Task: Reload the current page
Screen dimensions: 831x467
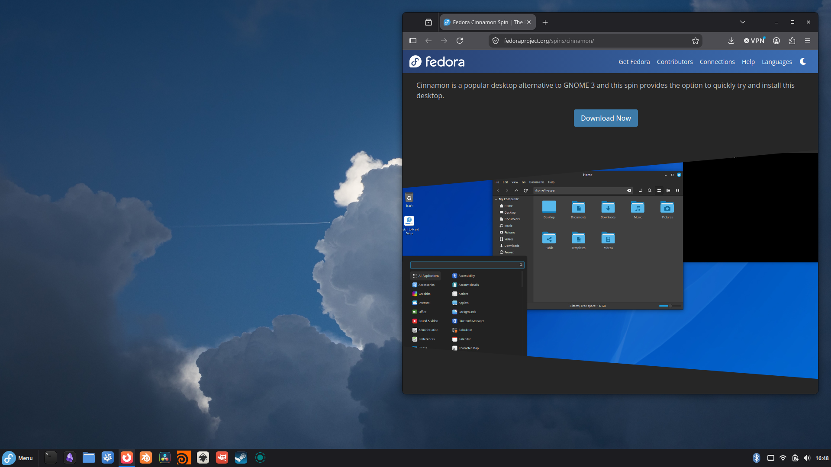Action: pos(460,41)
